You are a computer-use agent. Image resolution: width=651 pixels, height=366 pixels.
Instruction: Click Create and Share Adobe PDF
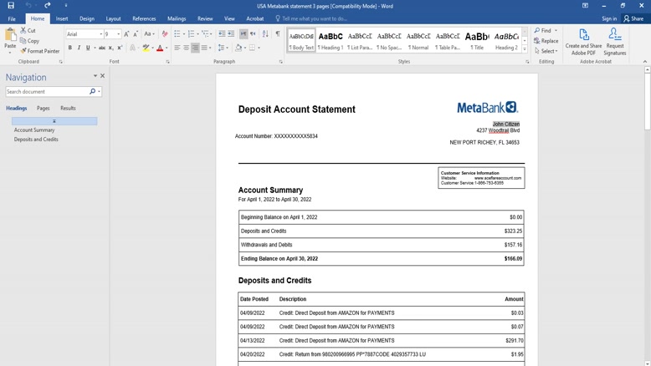(x=583, y=41)
